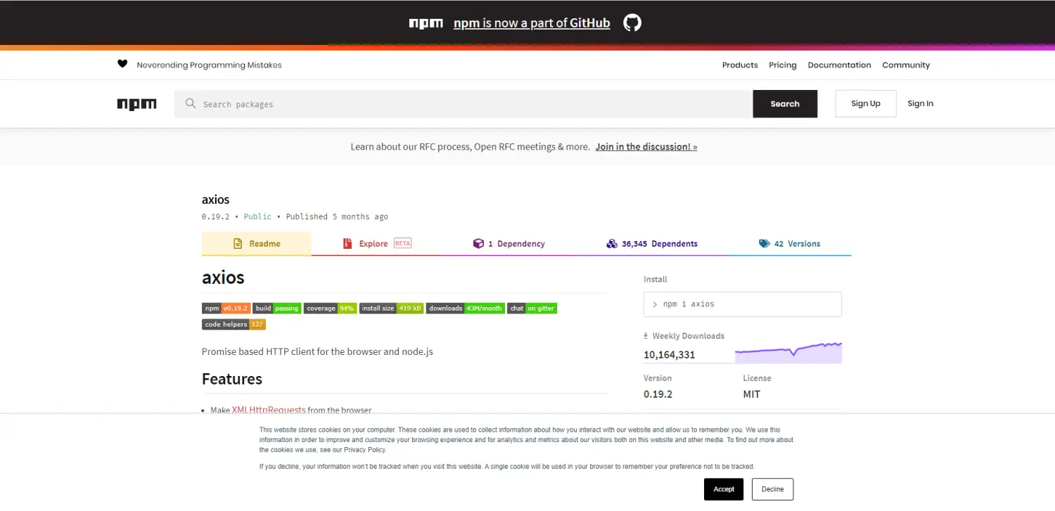Click the build passing badge
The width and height of the screenshot is (1055, 511).
[277, 308]
